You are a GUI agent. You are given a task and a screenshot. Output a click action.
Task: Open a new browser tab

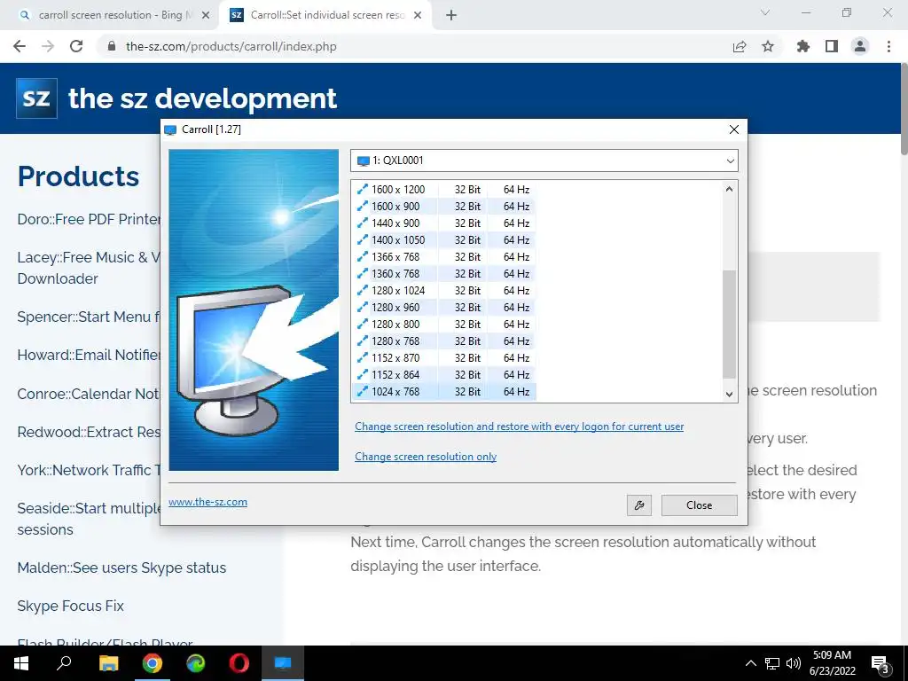451,16
